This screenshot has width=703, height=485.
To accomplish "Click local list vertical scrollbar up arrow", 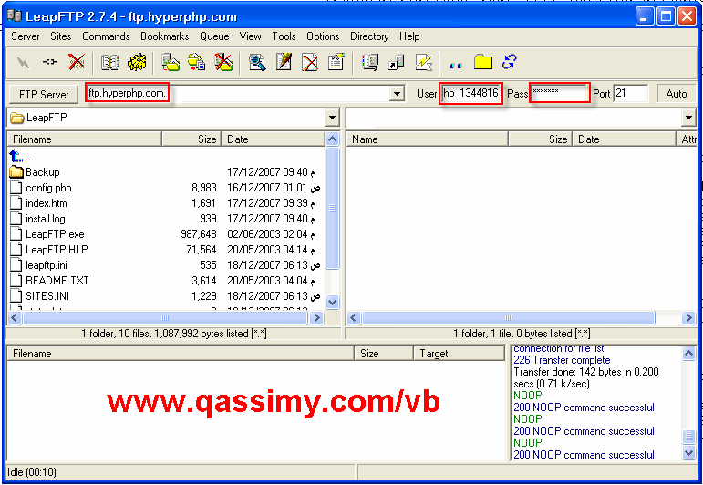I will 332,139.
